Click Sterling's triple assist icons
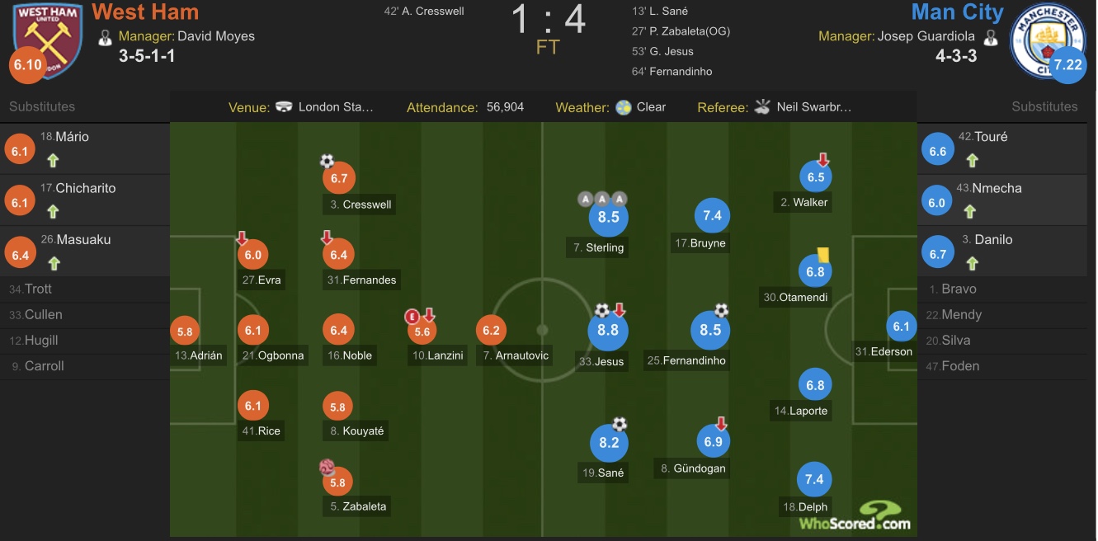Screen dimensions: 1098x541 point(603,199)
